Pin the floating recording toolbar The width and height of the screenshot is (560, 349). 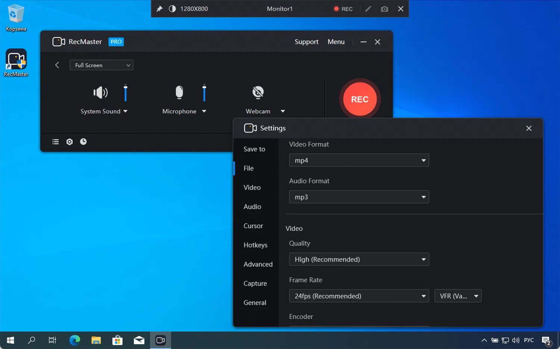click(x=159, y=9)
